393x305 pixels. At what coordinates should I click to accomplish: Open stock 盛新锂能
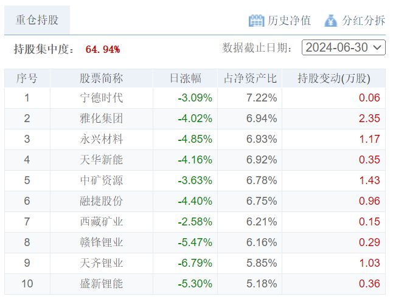[101, 284]
